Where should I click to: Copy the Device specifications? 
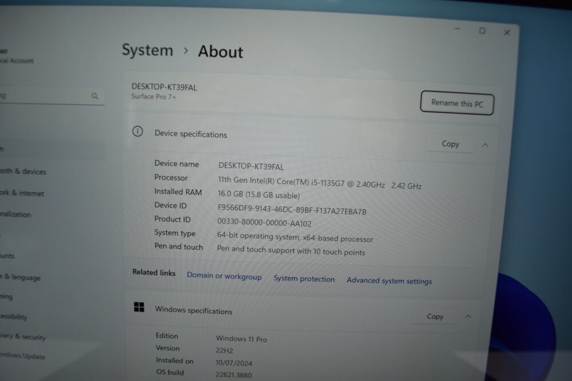450,144
